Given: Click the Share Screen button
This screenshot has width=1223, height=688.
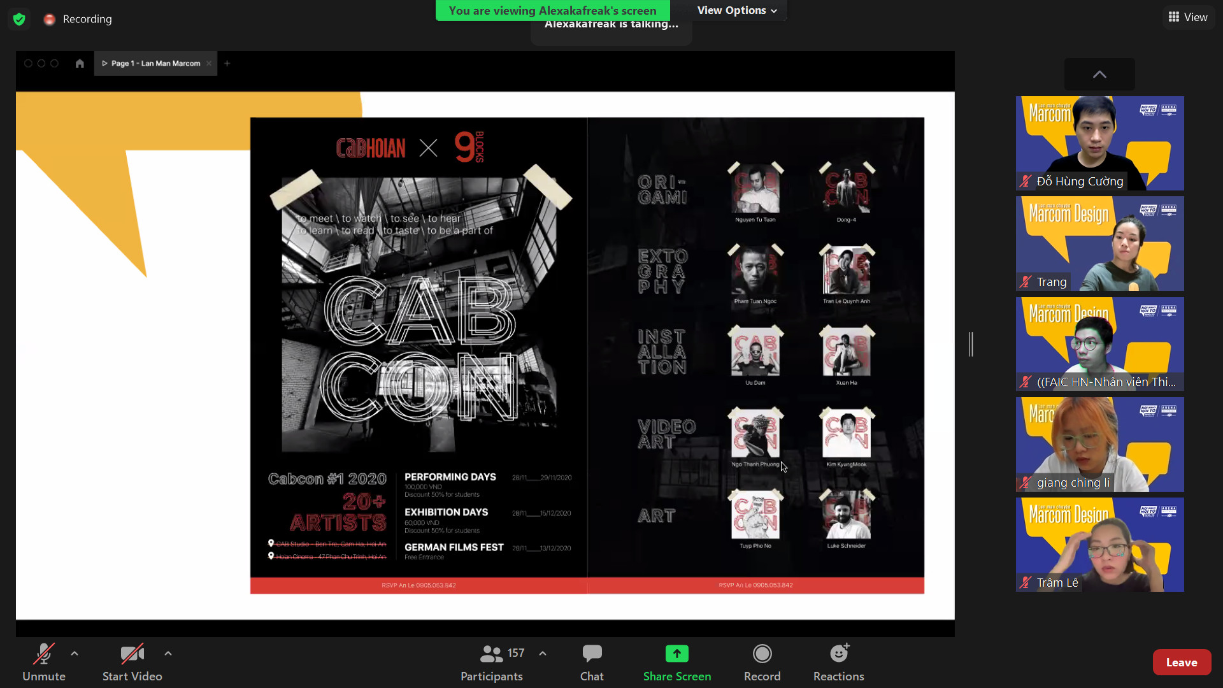Looking at the screenshot, I should (x=677, y=663).
